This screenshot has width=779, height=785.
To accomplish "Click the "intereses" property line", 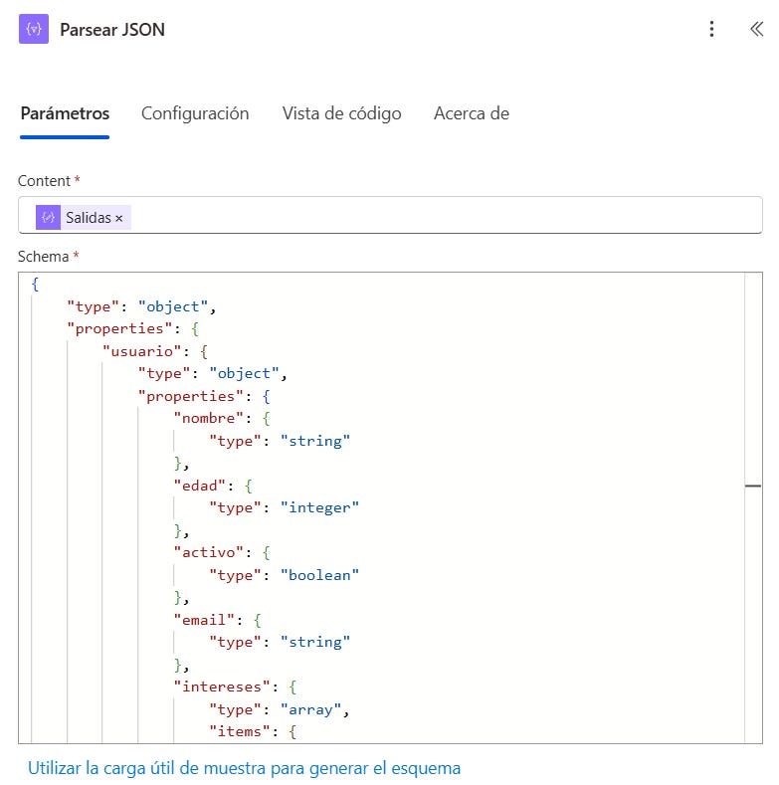I will tap(236, 687).
